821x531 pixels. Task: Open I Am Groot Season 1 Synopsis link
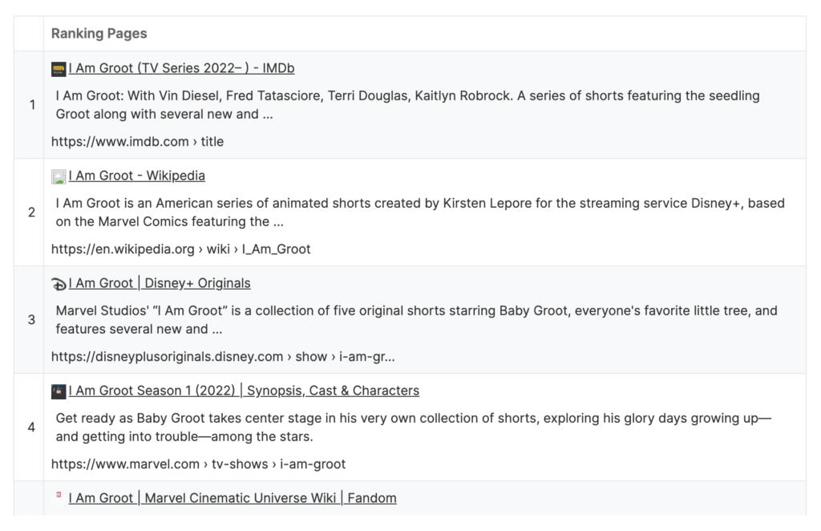click(x=244, y=390)
